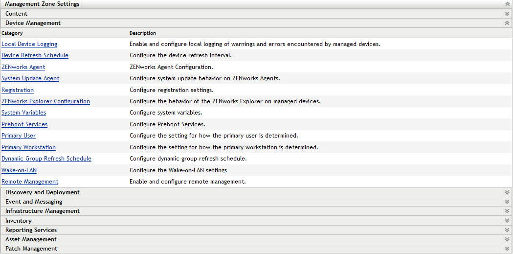Expand the Infrastructure Management chevron

[507, 211]
